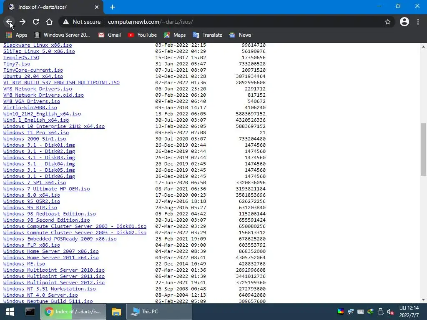Select the Index of /~dartz/isos/ browser tab
Screen dimensions: 427x320
pyautogui.click(x=53, y=7)
